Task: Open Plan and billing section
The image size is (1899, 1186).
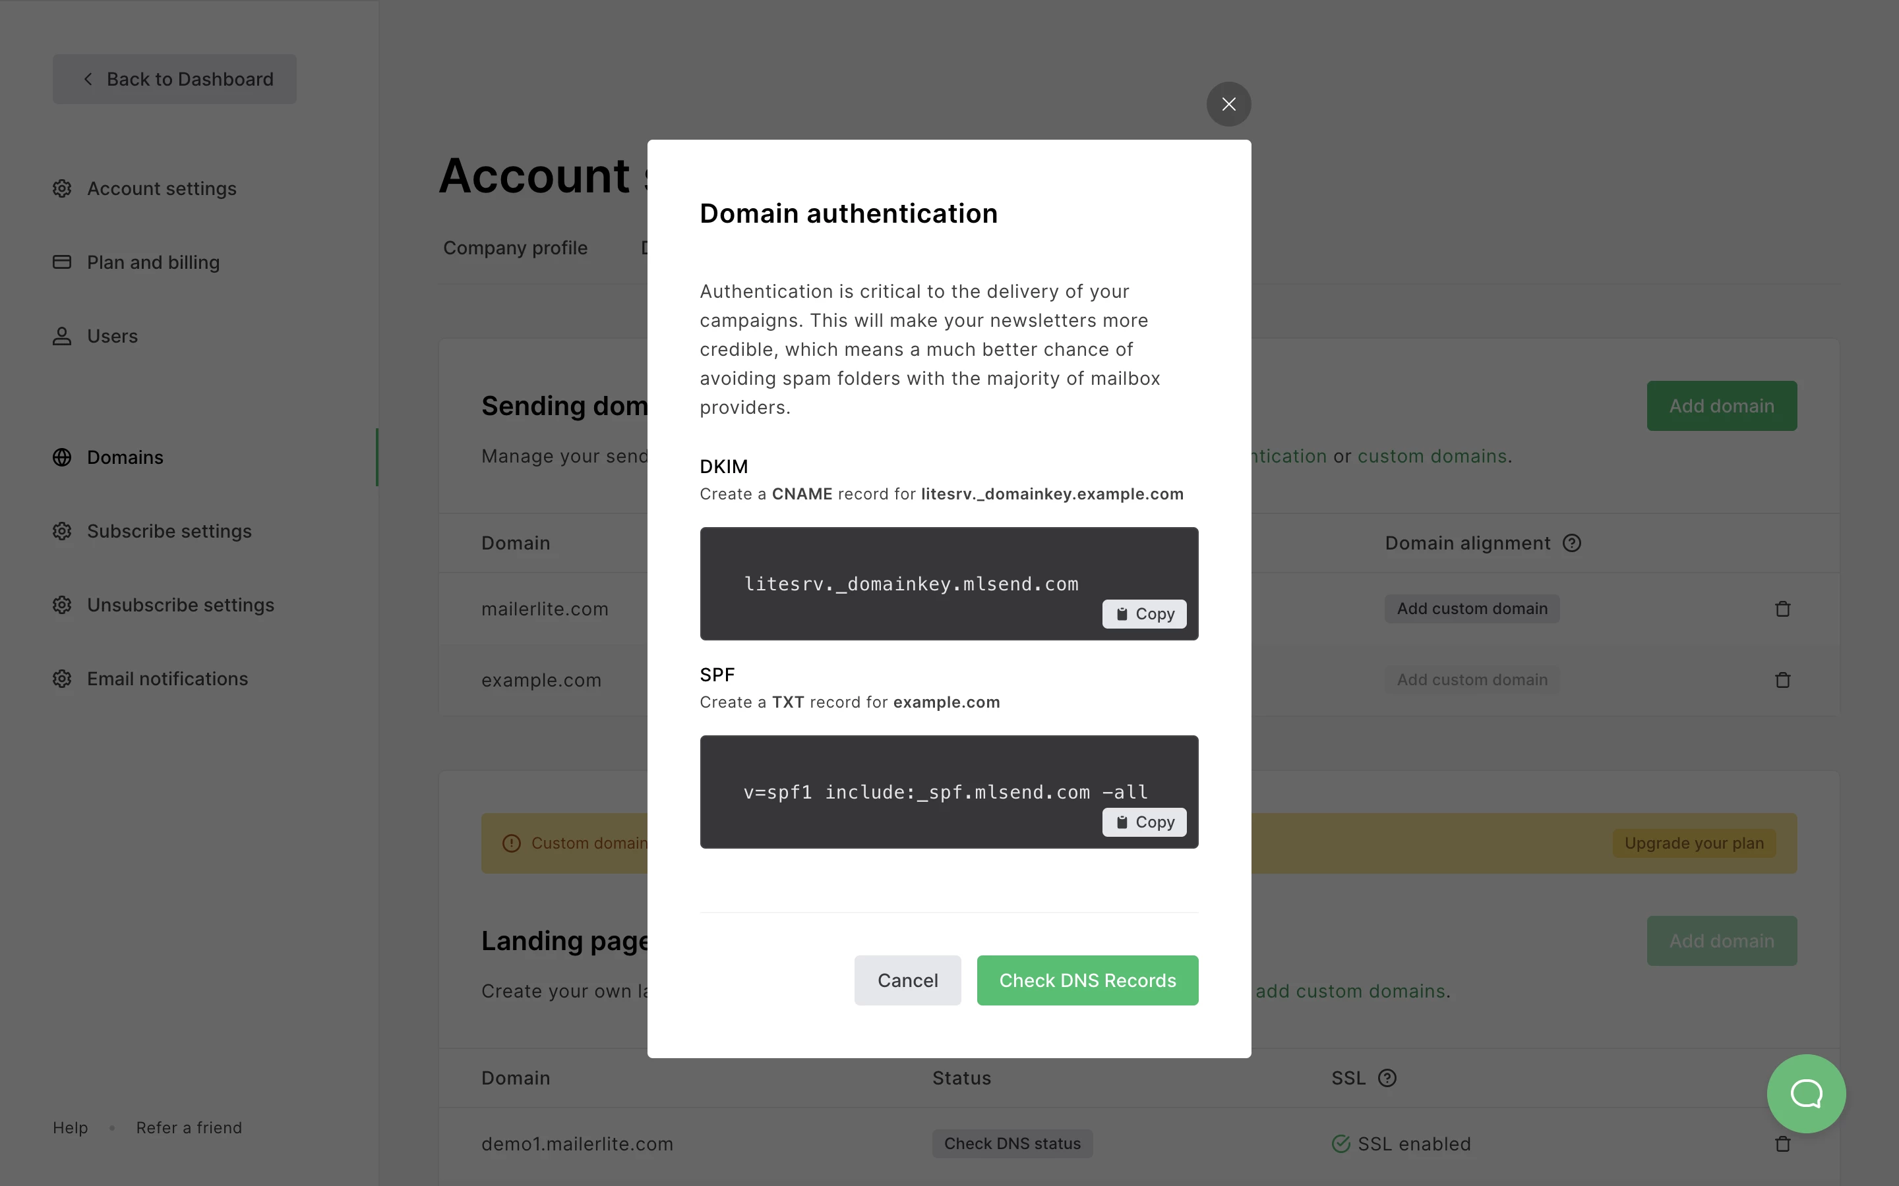Action: click(x=153, y=263)
